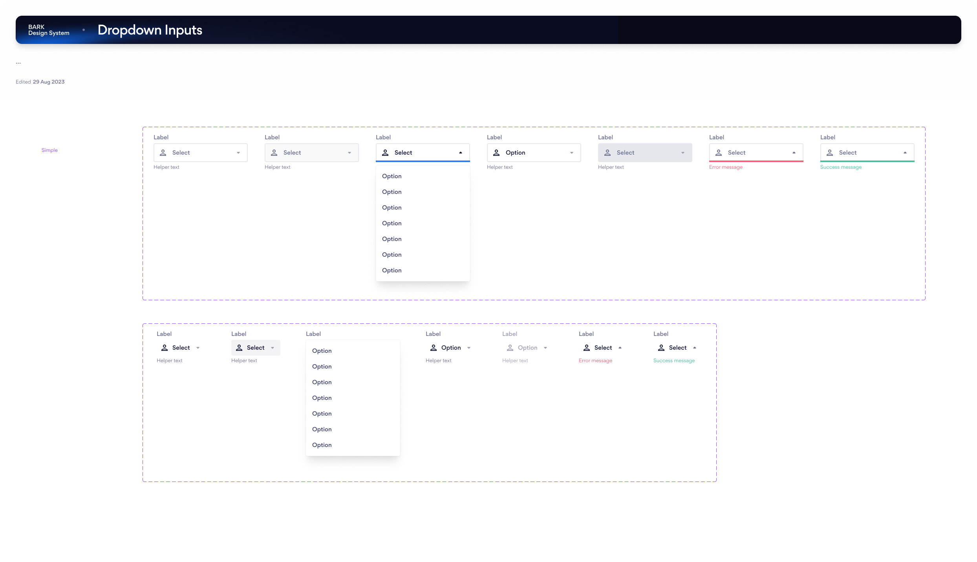Click user icon in bottom row highlighted Select chip
Screen dimensions: 977x562
coord(239,348)
